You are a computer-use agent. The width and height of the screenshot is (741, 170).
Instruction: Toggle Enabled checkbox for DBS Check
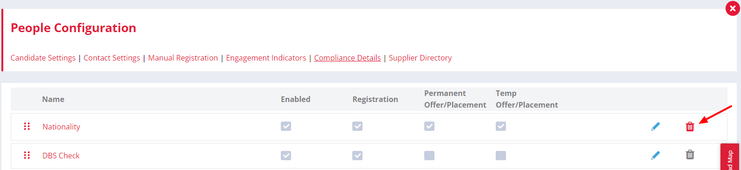coord(286,156)
